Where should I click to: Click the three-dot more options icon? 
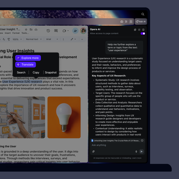(x=63, y=39)
